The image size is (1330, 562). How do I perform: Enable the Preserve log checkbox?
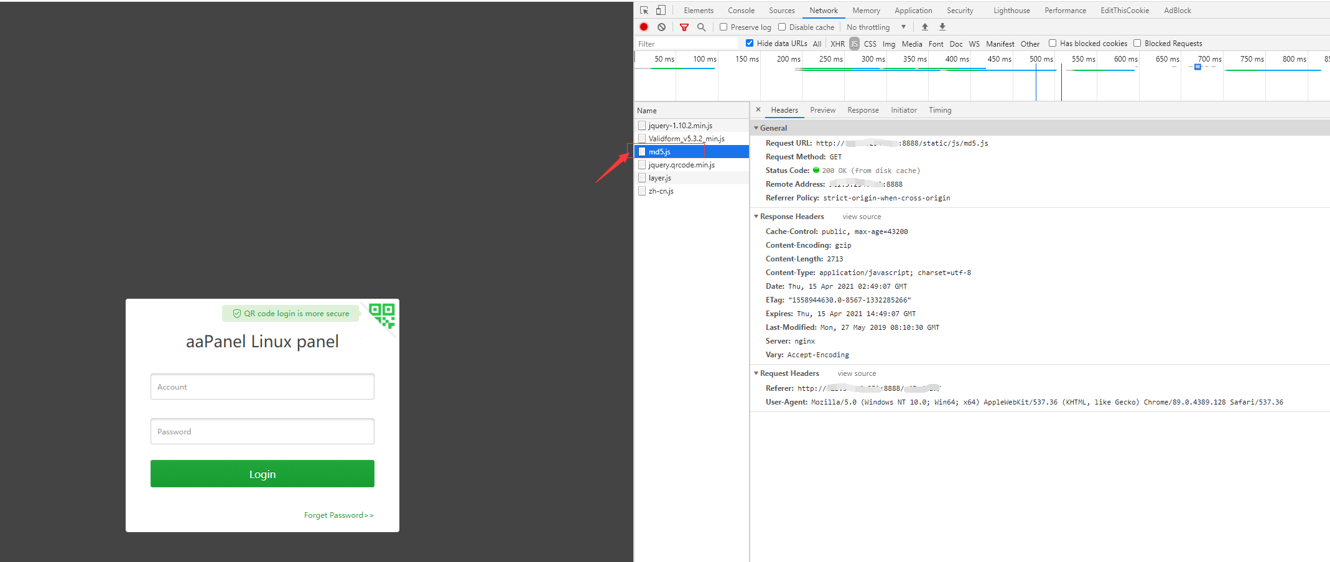723,27
